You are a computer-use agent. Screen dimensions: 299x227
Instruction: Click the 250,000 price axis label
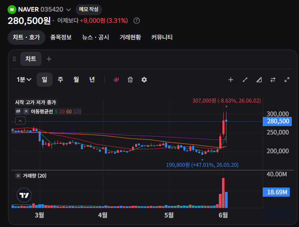tap(277, 132)
